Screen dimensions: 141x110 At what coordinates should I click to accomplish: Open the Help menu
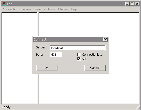(74, 9)
